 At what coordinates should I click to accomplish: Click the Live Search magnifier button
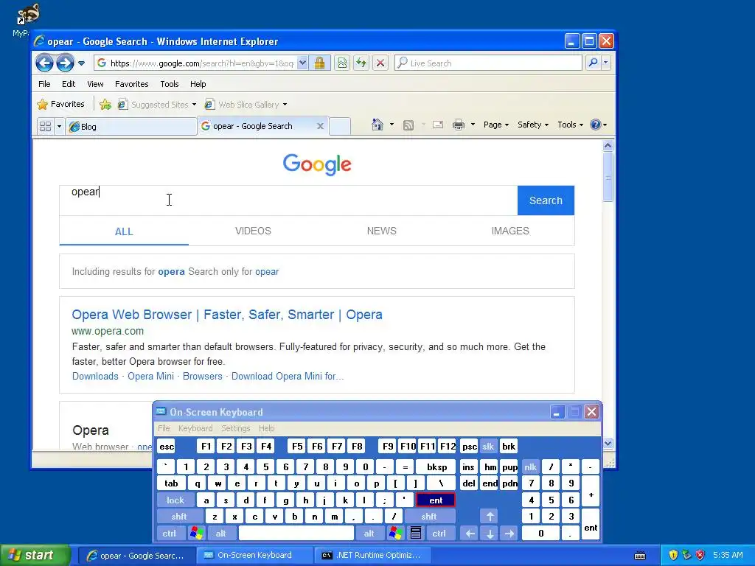click(x=594, y=63)
